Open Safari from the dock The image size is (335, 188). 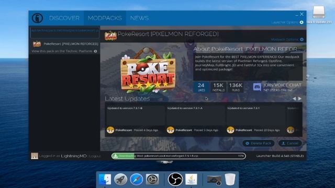click(x=136, y=179)
